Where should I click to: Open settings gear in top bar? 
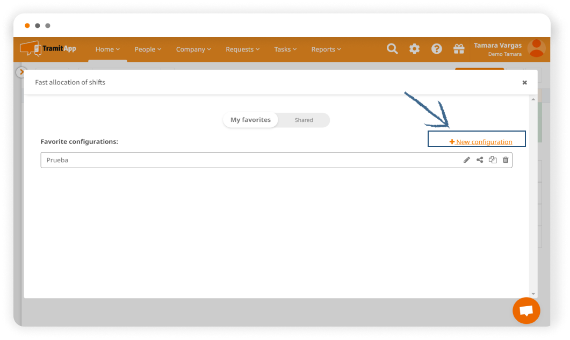[415, 49]
